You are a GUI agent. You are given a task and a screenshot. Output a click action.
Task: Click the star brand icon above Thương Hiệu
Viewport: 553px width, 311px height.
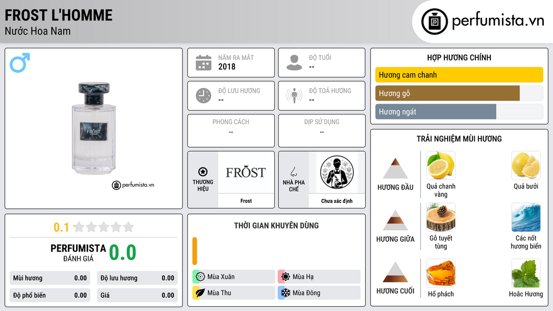(x=203, y=172)
